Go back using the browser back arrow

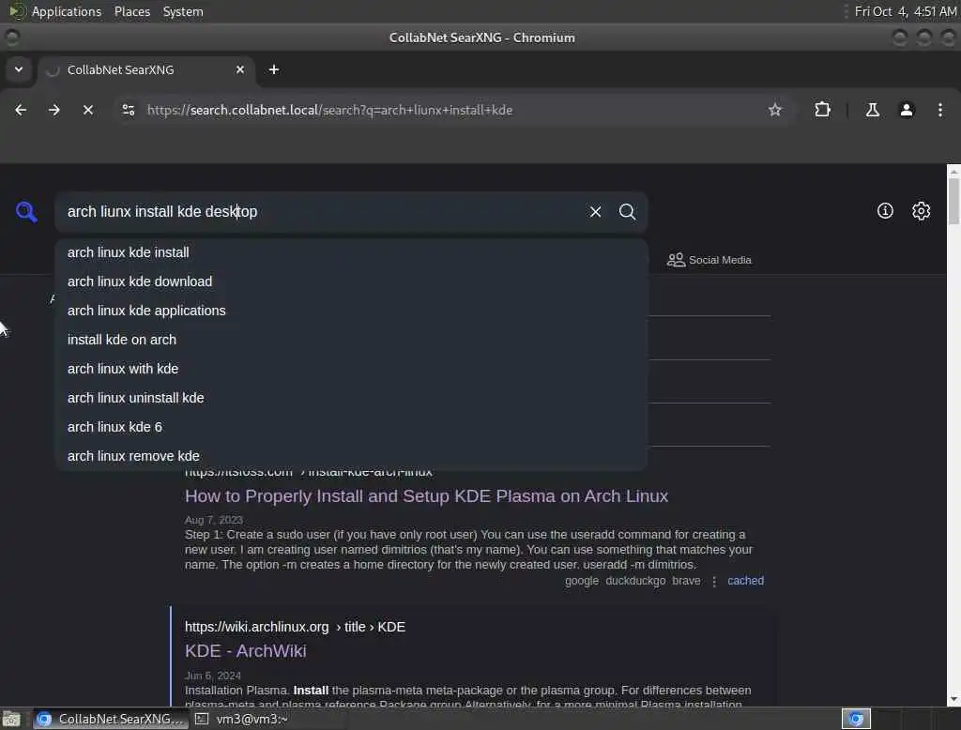[x=21, y=110]
